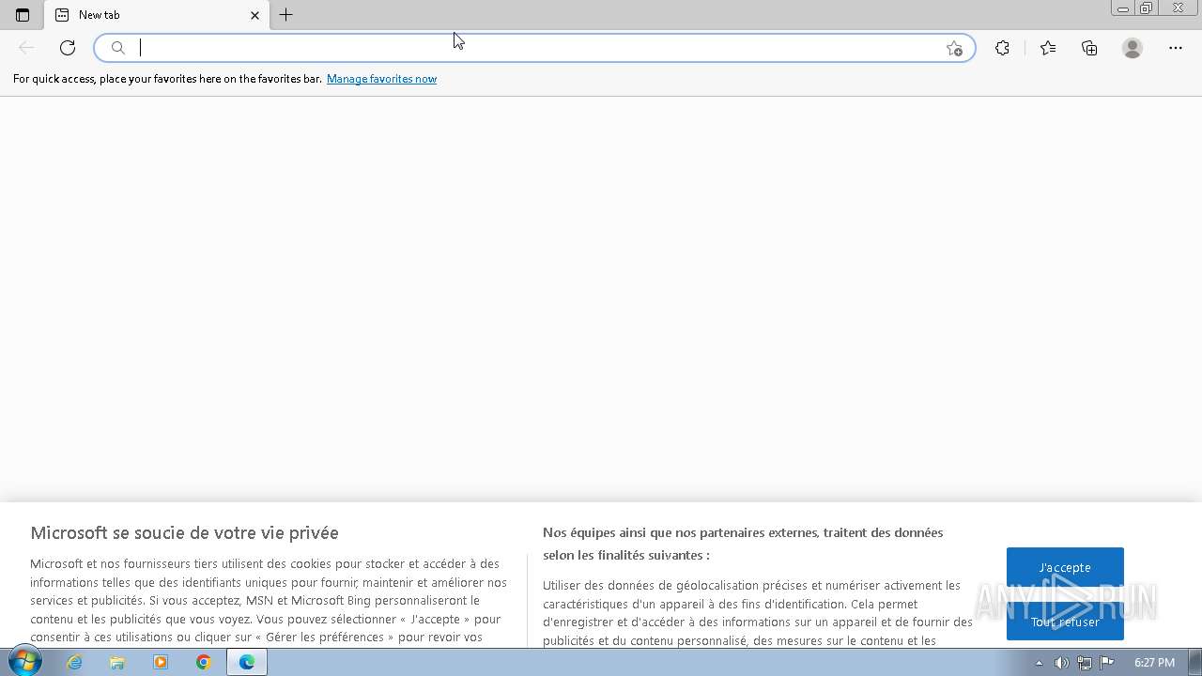Click heading Microsoft se soucie de votre vie privée
1202x676 pixels.
point(184,532)
